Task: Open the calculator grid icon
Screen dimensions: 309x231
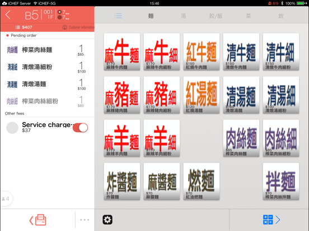Action: [268, 220]
